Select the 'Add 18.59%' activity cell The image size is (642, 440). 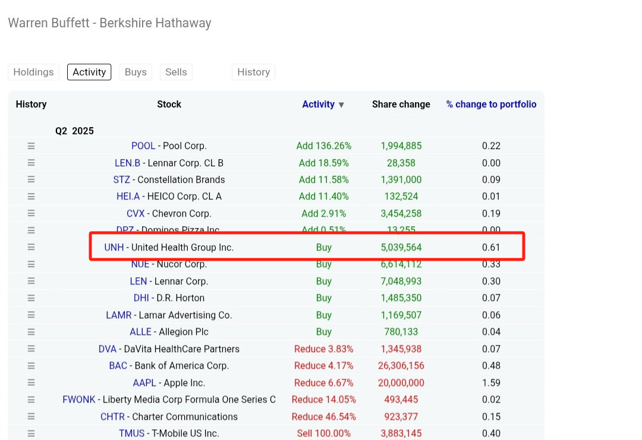[324, 163]
